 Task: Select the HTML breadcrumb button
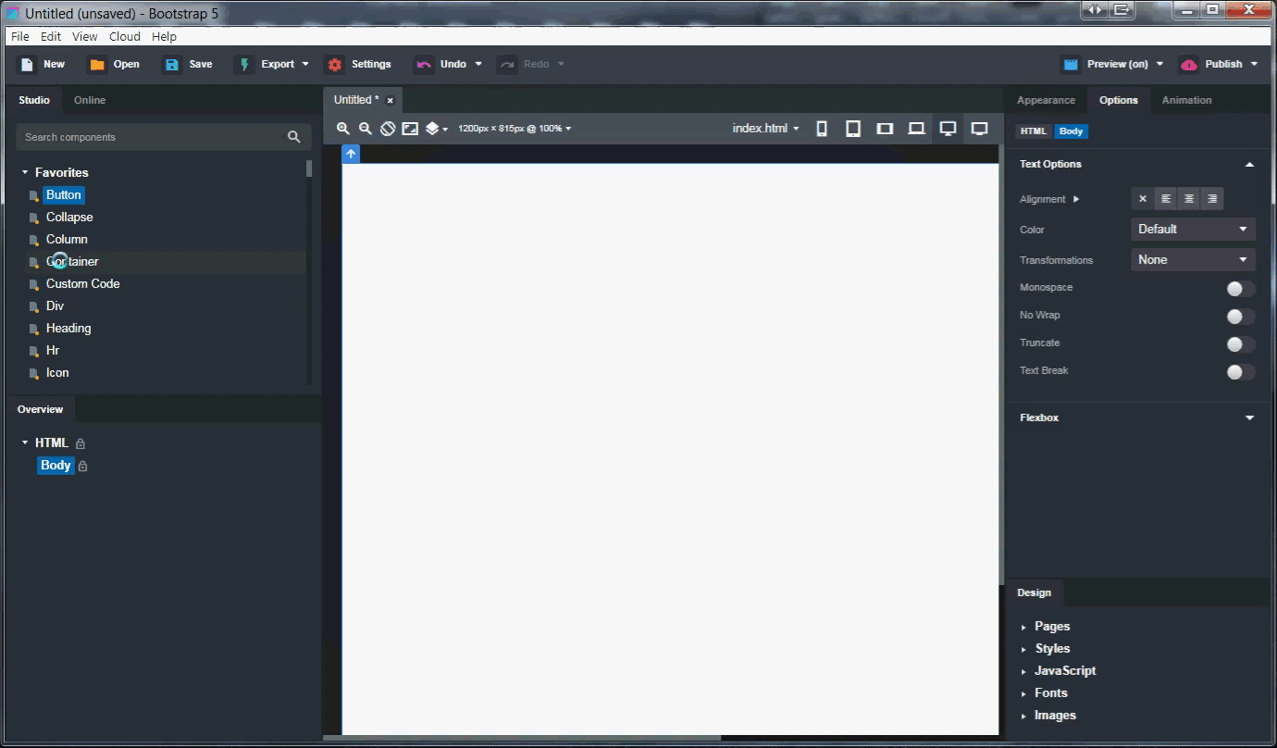pos(1034,131)
